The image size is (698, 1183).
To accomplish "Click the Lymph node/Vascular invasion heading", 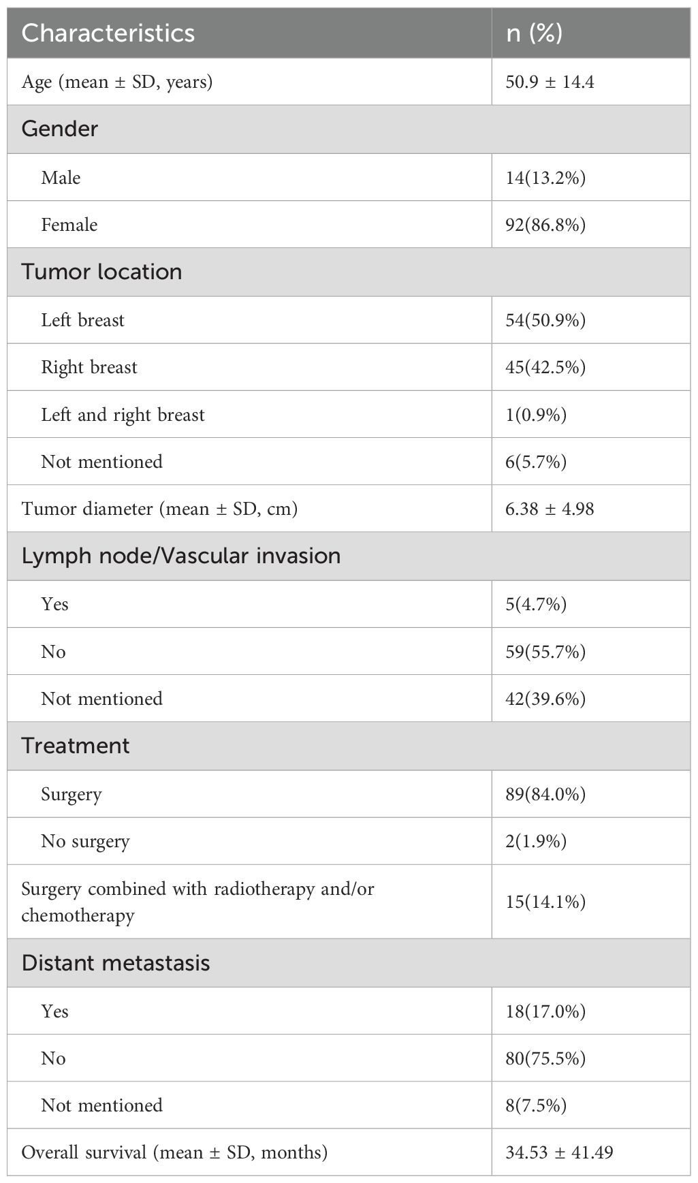I will [x=180, y=556].
